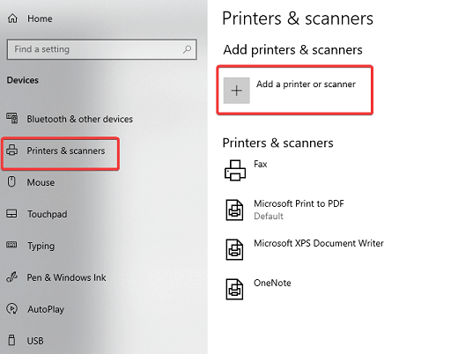Open the USB settings page
This screenshot has height=354, width=458.
35,341
